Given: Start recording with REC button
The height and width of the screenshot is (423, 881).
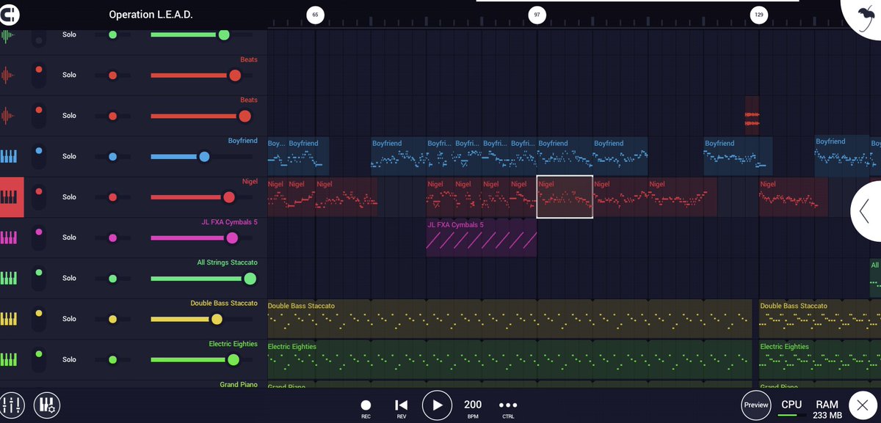Looking at the screenshot, I should coord(366,408).
